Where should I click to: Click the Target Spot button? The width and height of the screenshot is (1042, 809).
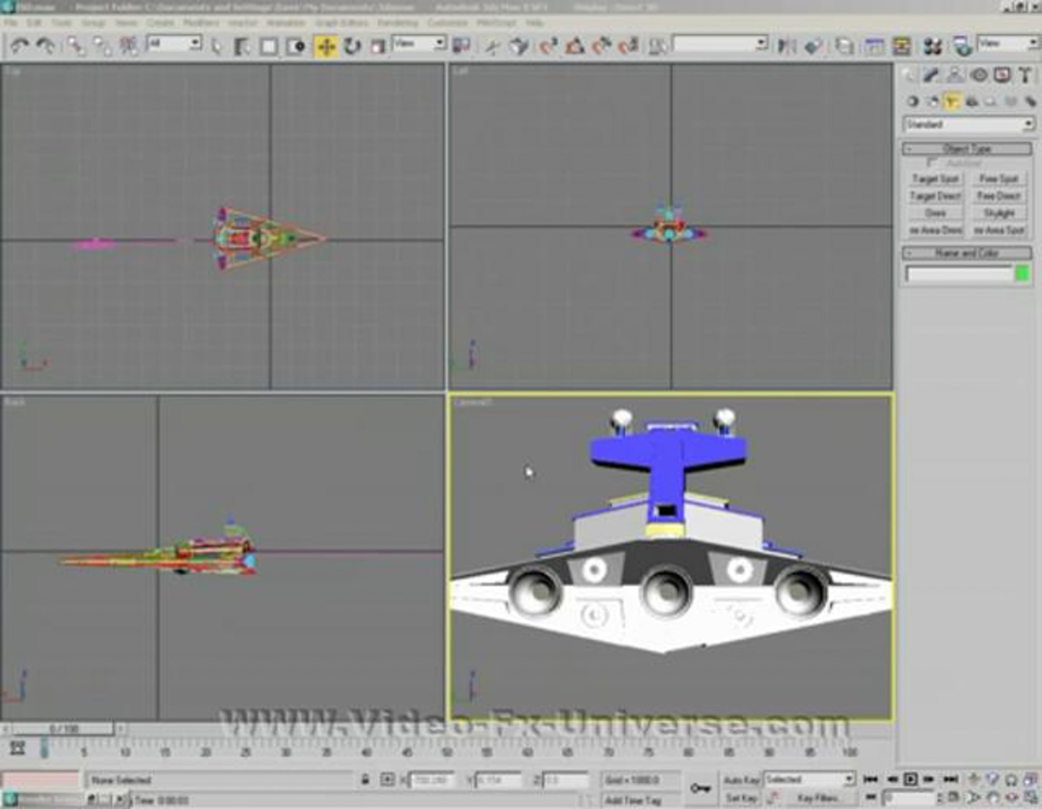(x=935, y=179)
